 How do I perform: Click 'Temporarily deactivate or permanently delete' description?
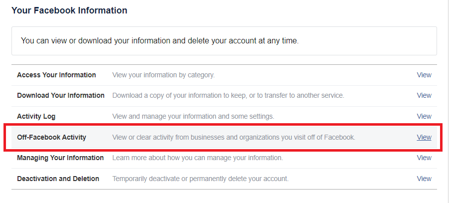[200, 179]
